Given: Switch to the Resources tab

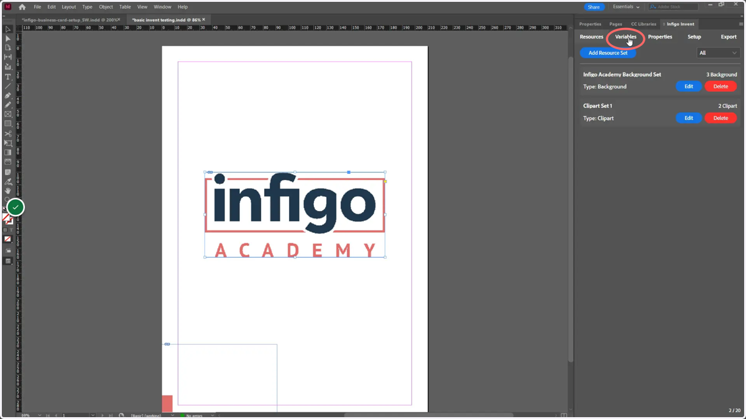Looking at the screenshot, I should click(591, 37).
